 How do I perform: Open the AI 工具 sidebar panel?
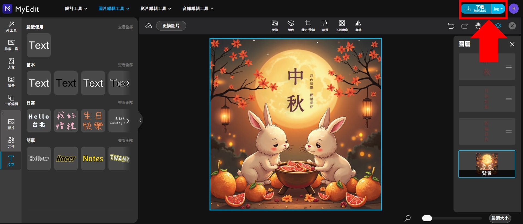click(x=11, y=26)
